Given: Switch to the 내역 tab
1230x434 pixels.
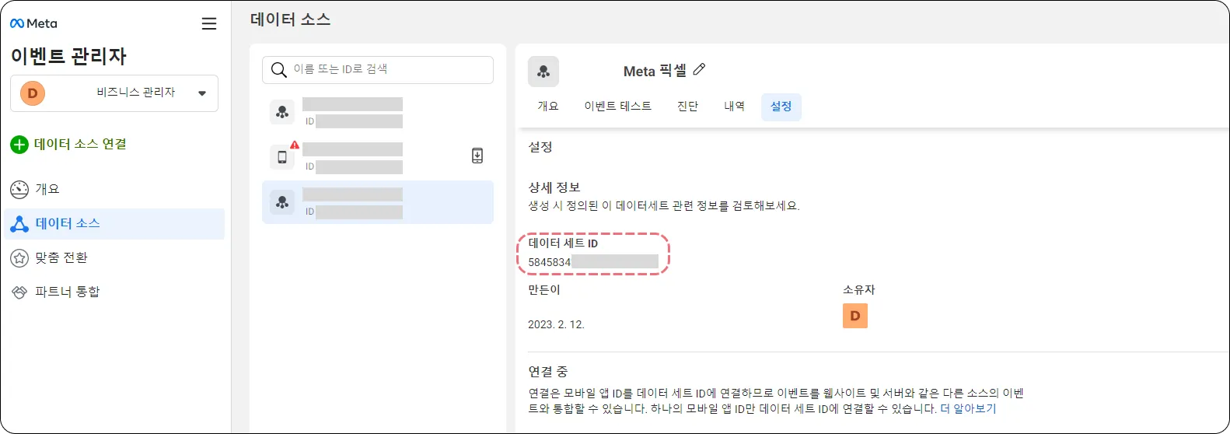Looking at the screenshot, I should 734,107.
